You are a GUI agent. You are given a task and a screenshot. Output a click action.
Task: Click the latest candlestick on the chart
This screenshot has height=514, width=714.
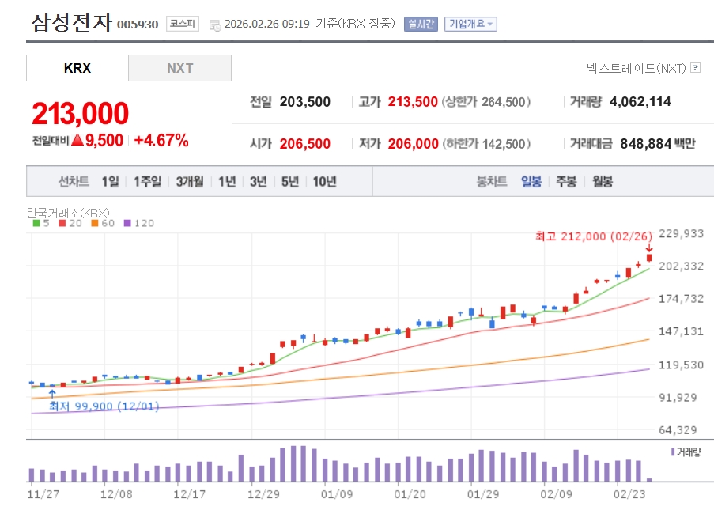649,258
